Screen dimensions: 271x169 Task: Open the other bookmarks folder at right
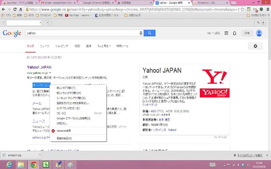click(x=258, y=15)
